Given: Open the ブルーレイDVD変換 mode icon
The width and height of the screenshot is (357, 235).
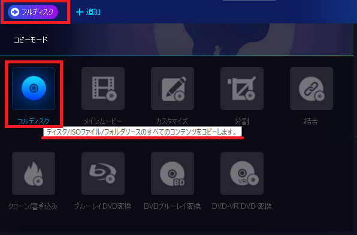Looking at the screenshot, I should click(x=103, y=173).
